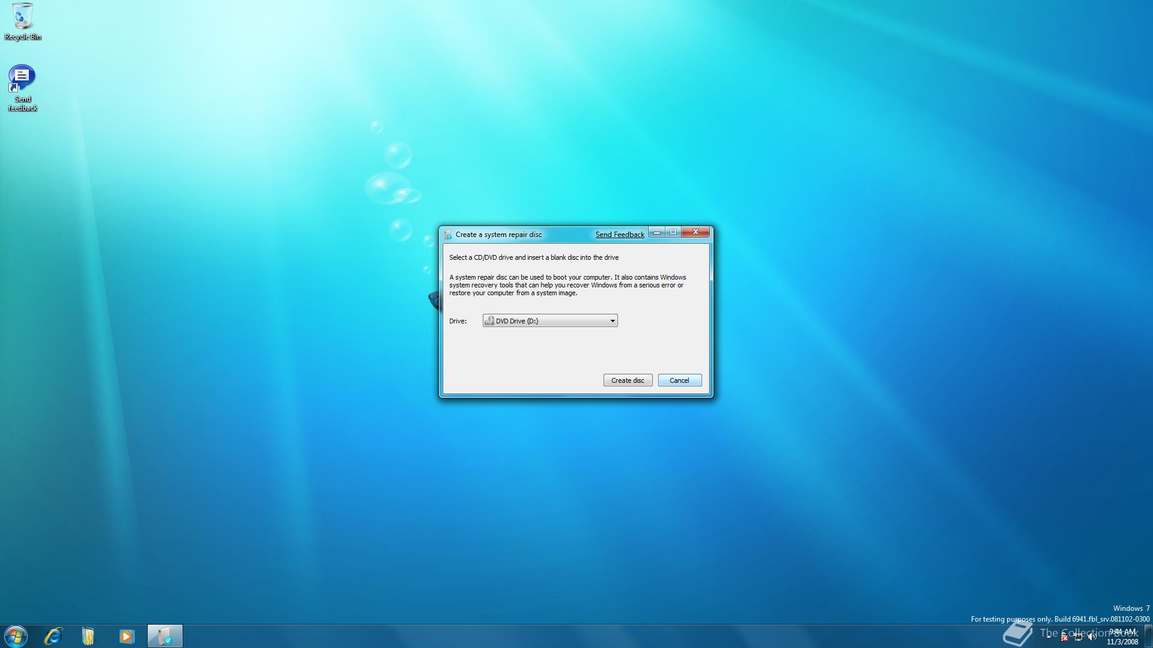1153x648 pixels.
Task: Launch Windows Media Player from the taskbar
Action: 126,636
